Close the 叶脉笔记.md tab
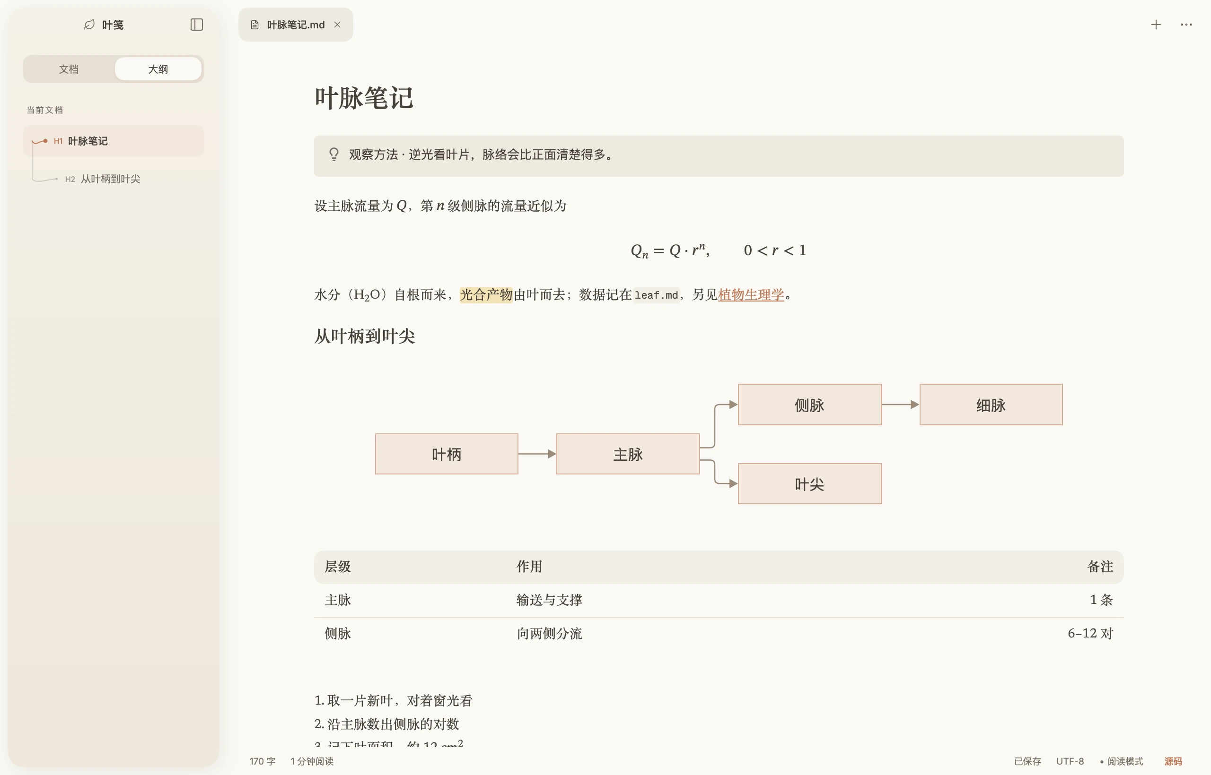The height and width of the screenshot is (775, 1211). tap(337, 25)
